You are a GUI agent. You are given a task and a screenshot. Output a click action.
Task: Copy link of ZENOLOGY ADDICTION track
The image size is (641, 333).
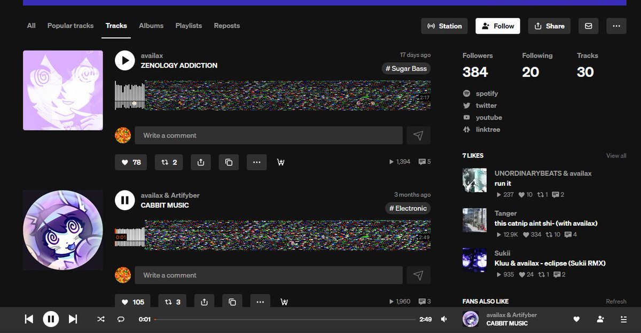[x=229, y=162]
